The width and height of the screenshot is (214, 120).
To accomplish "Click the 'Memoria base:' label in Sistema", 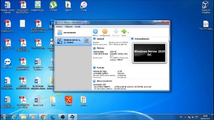I will point(98,52).
